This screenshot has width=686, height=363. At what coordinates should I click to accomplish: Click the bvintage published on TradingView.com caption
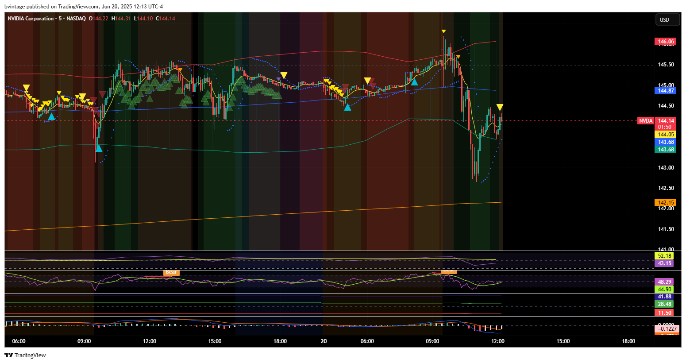[x=84, y=7]
